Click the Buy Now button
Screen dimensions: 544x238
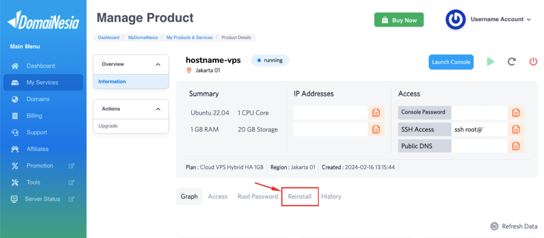[x=399, y=20]
